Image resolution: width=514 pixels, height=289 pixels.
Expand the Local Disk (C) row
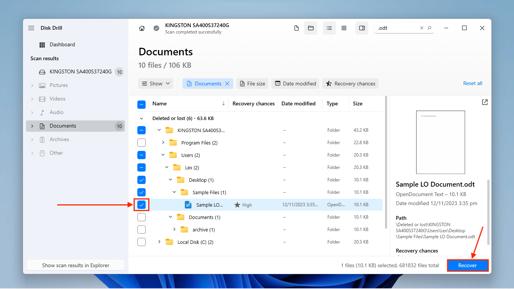pos(159,242)
